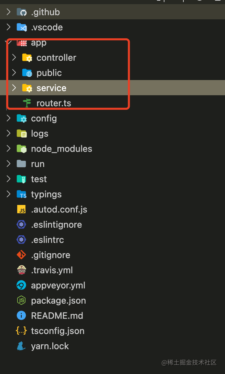This screenshot has width=225, height=374.
Task: Click the yarn.lock cat icon
Action: coord(21,346)
